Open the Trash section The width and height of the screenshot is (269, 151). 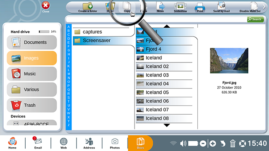click(32, 105)
